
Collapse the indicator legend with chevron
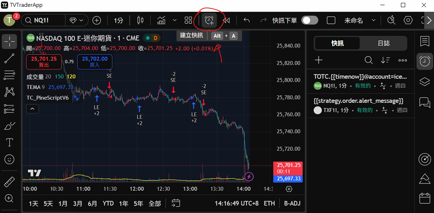[33, 108]
